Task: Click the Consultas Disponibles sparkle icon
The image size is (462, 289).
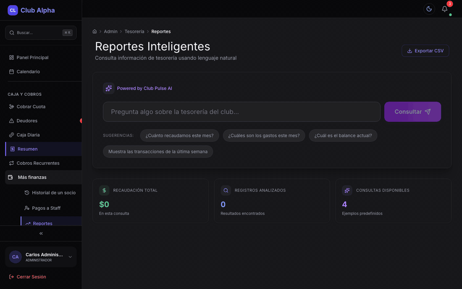Action: (347, 190)
